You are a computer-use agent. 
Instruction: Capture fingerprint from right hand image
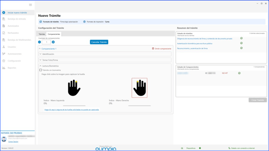[x=139, y=88]
